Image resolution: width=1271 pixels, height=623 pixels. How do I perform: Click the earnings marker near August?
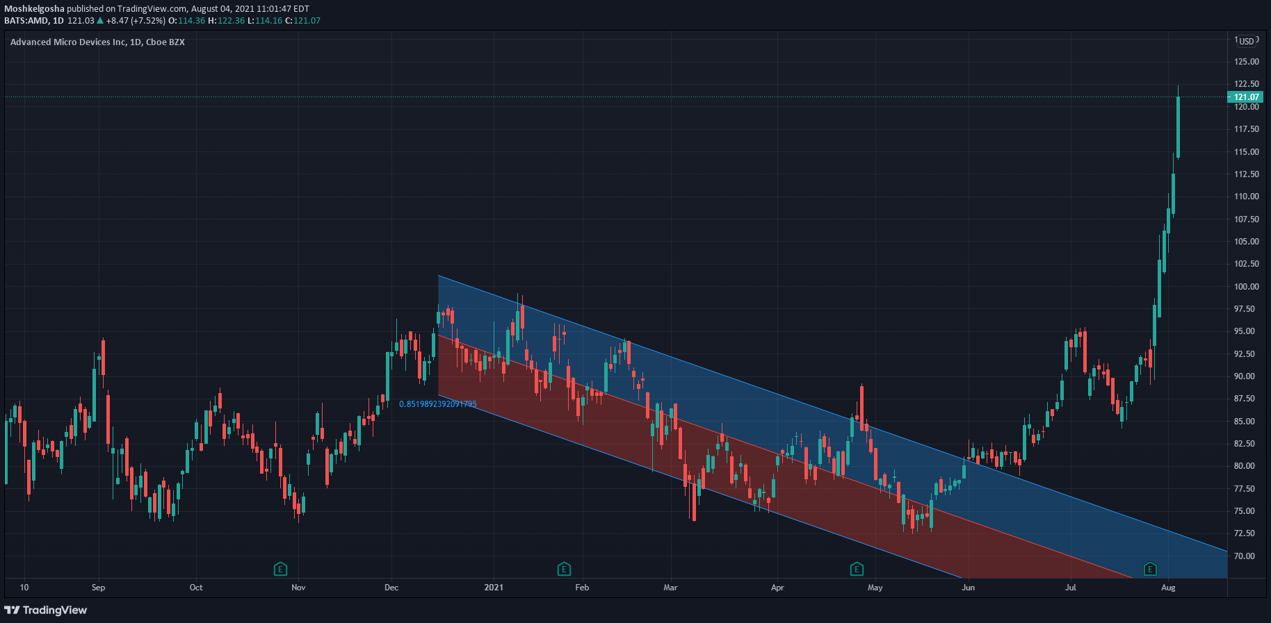tap(1150, 570)
